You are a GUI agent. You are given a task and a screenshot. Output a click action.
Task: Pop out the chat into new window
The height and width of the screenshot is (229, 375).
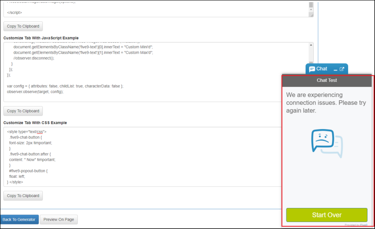(x=342, y=69)
